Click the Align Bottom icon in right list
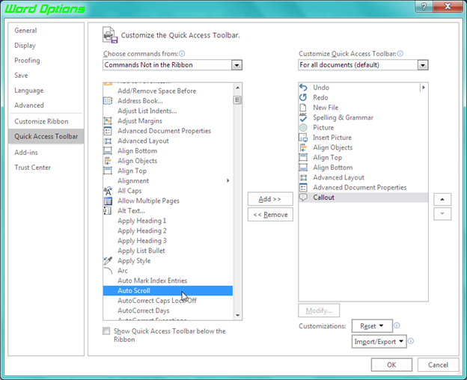This screenshot has width=467, height=380. click(x=303, y=168)
